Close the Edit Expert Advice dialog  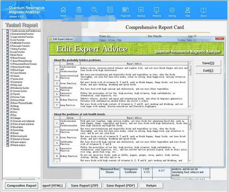point(220,38)
